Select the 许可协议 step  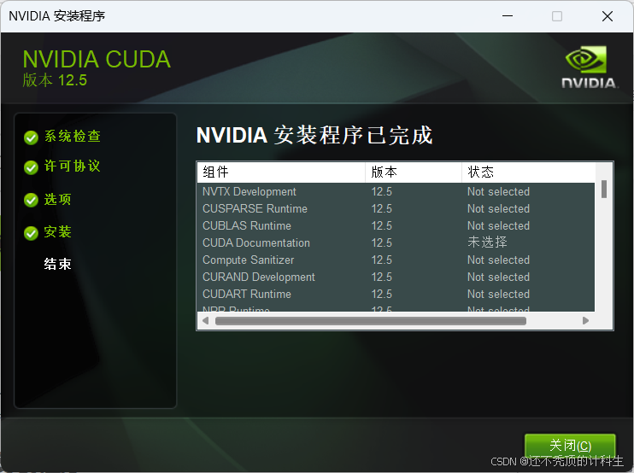[73, 166]
